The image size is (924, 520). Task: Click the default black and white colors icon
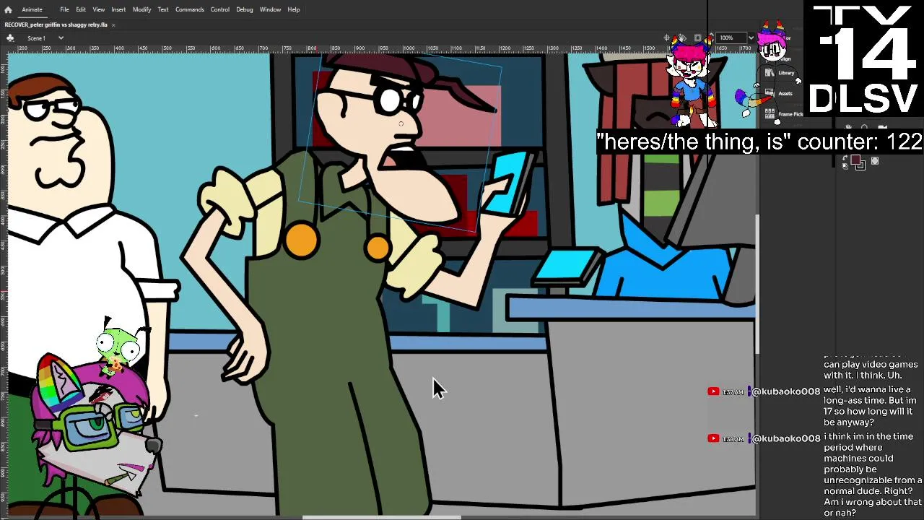click(845, 166)
